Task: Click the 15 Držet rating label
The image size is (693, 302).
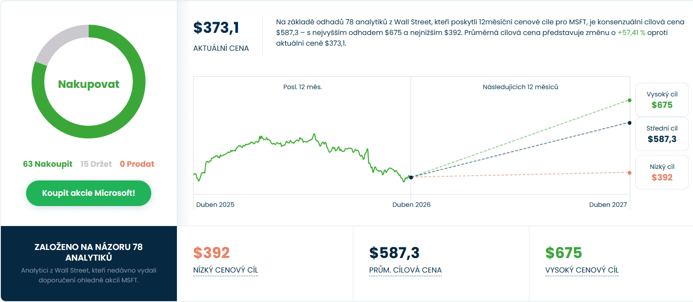Action: click(x=96, y=164)
